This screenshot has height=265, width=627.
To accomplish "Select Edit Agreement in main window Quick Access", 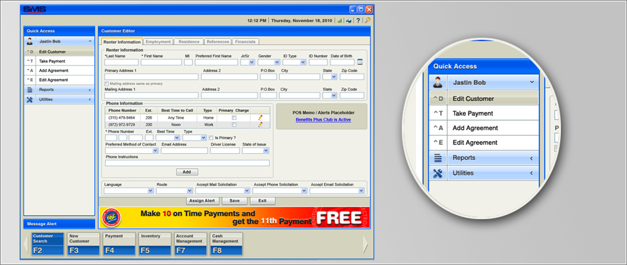I will click(x=59, y=80).
